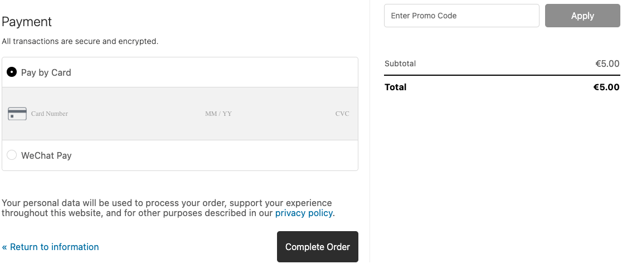
Task: Click the Payment section heading
Action: coord(27,22)
